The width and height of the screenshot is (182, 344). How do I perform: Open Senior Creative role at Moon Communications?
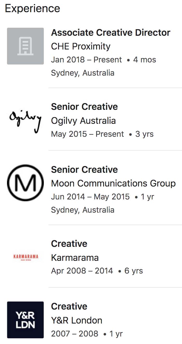click(x=85, y=170)
